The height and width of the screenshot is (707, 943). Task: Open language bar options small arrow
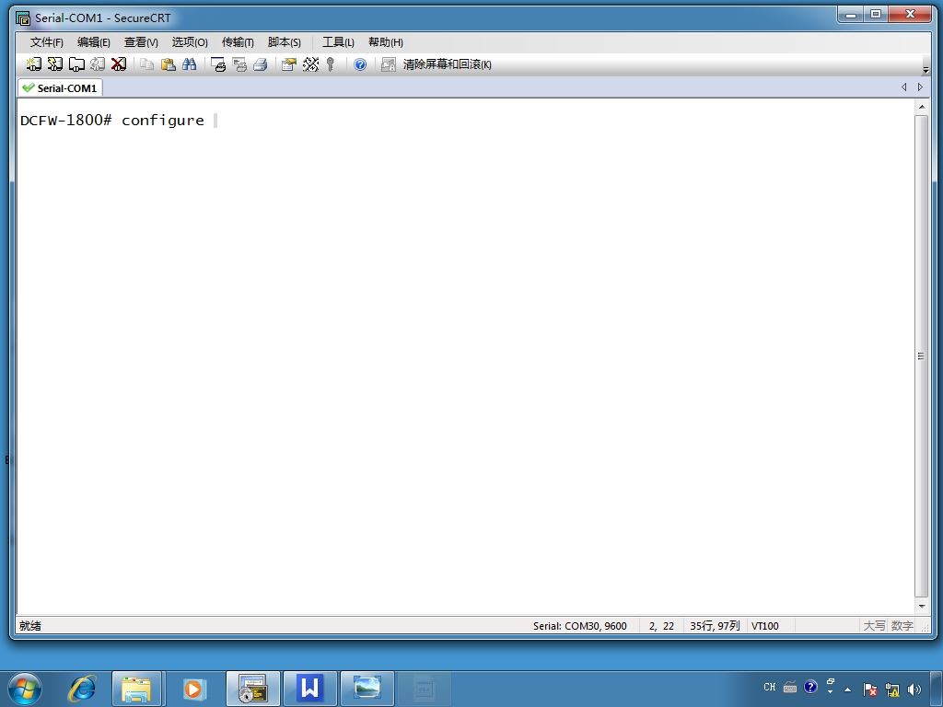(x=831, y=692)
